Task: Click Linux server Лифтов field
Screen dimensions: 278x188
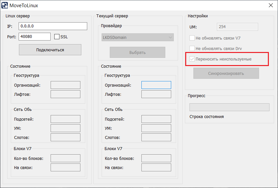Action: point(65,94)
